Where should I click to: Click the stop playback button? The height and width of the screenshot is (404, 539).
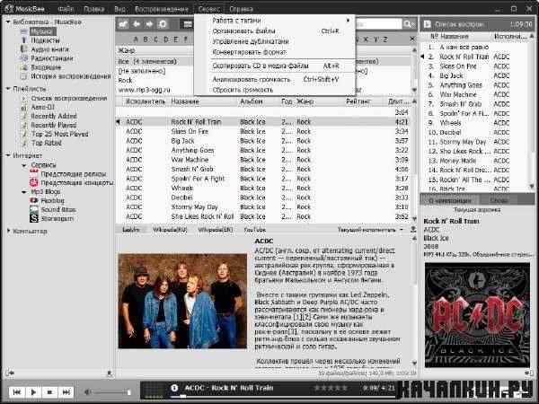49,391
